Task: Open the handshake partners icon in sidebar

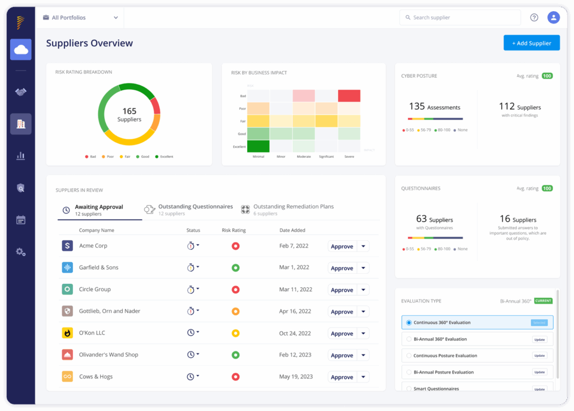Action: [x=21, y=92]
